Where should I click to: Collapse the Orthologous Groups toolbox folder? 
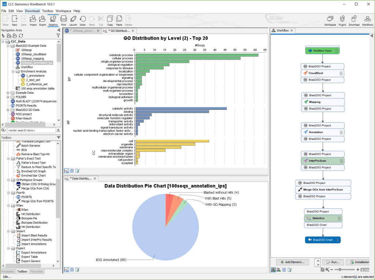pyautogui.click(x=8, y=180)
